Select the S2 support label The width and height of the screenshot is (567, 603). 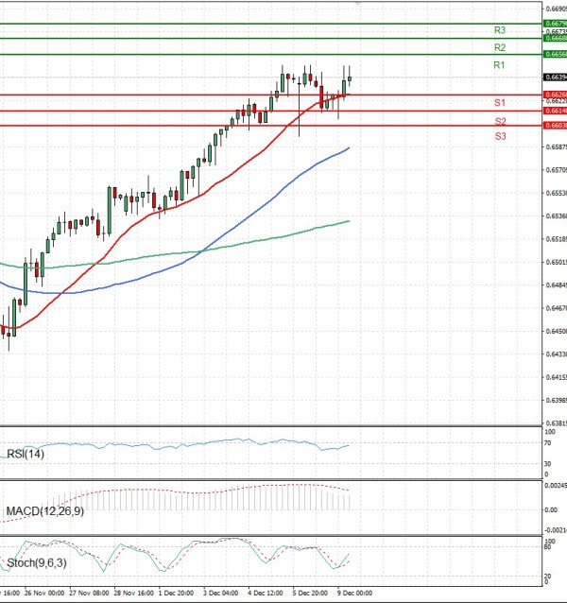(x=499, y=122)
